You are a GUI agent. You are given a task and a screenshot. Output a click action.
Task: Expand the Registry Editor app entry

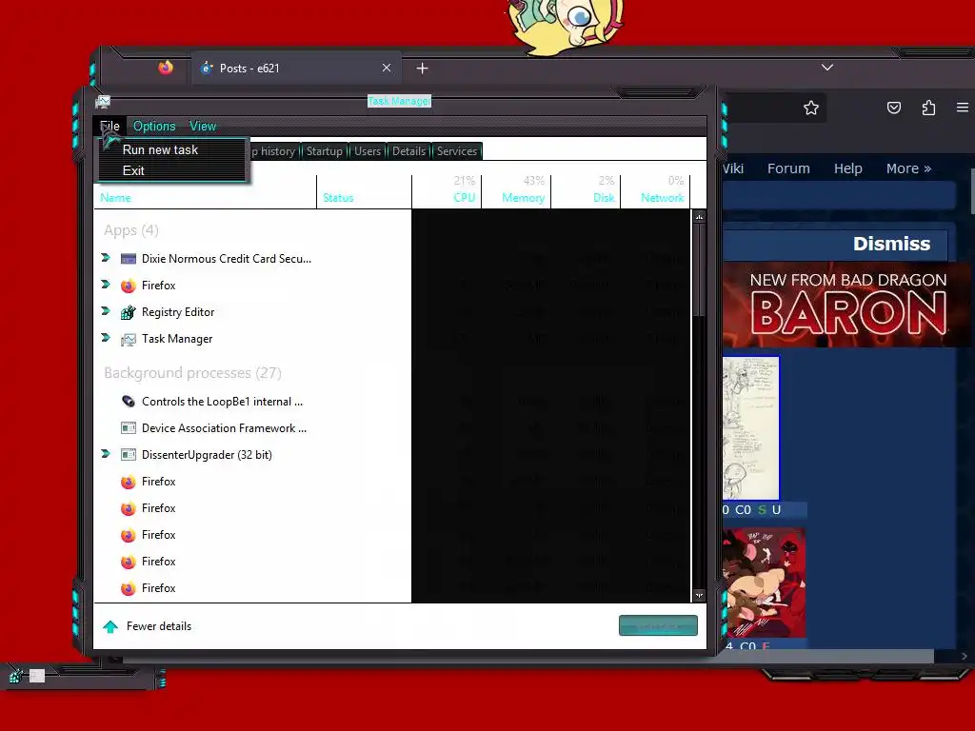(x=106, y=311)
